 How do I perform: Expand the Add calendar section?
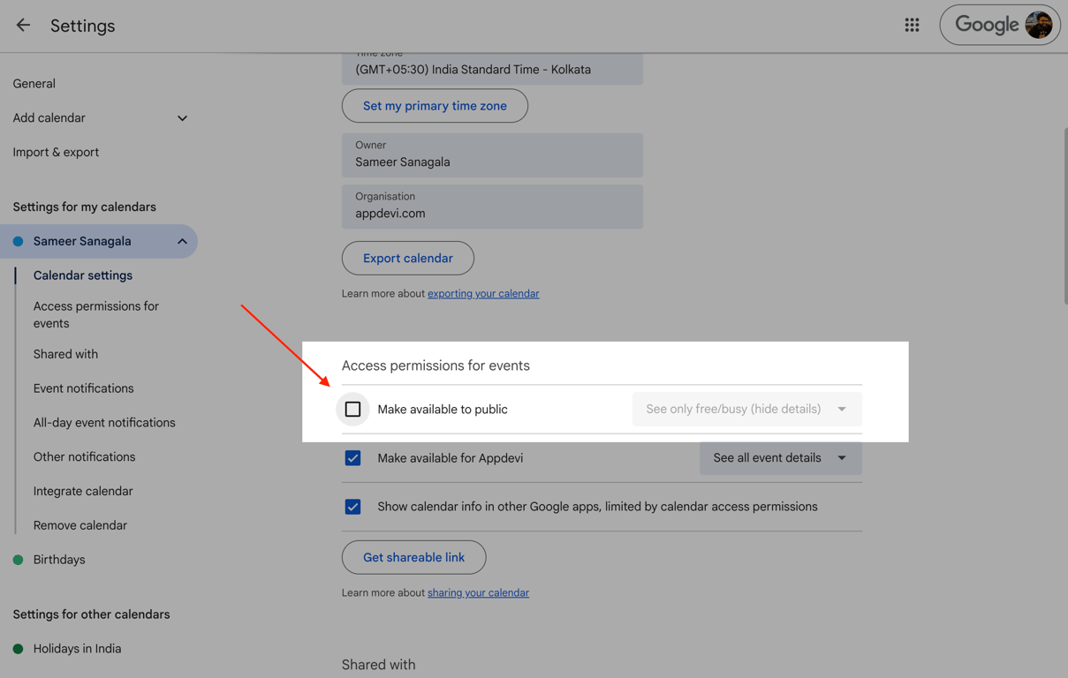click(x=182, y=118)
